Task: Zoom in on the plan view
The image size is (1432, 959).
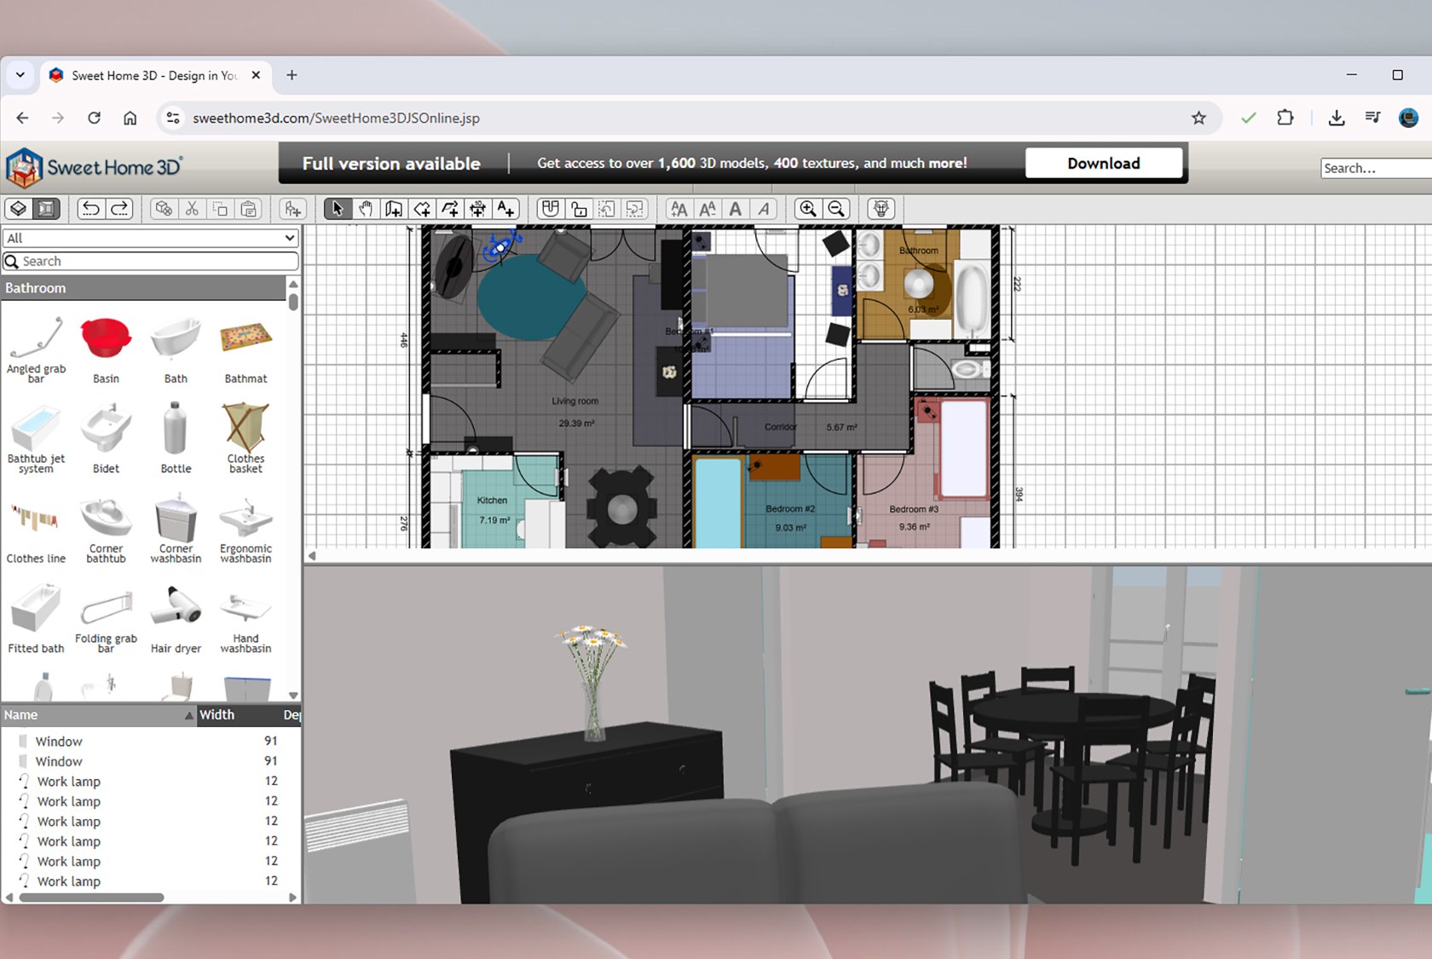Action: pyautogui.click(x=807, y=209)
